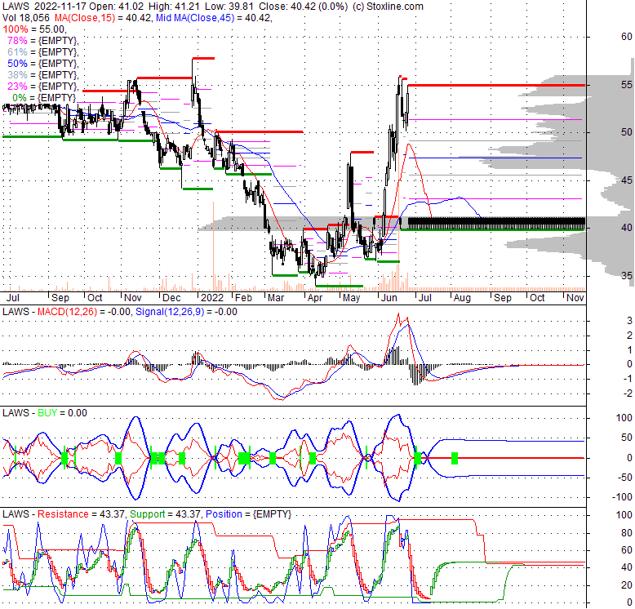Click the red resistance bar near 58
635x609 pixels.
click(x=203, y=58)
